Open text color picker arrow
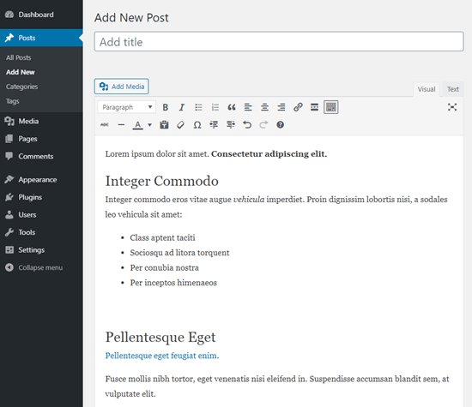This screenshot has width=472, height=407. click(149, 125)
